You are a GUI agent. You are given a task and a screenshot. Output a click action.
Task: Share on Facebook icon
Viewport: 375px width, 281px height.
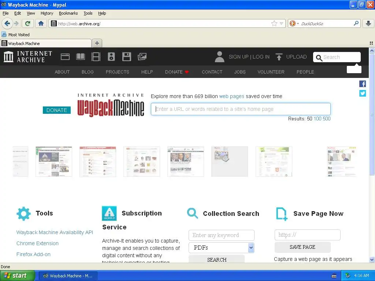(363, 84)
